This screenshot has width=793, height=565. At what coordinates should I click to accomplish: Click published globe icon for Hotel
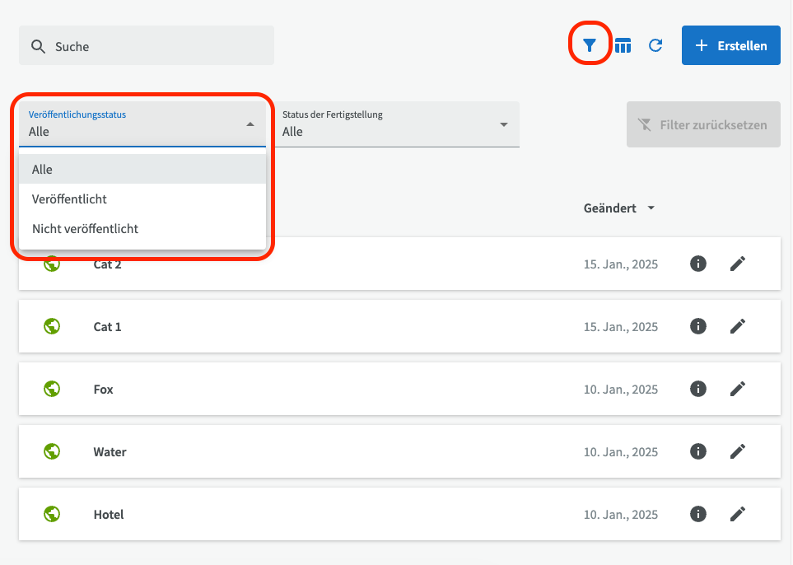(x=52, y=514)
